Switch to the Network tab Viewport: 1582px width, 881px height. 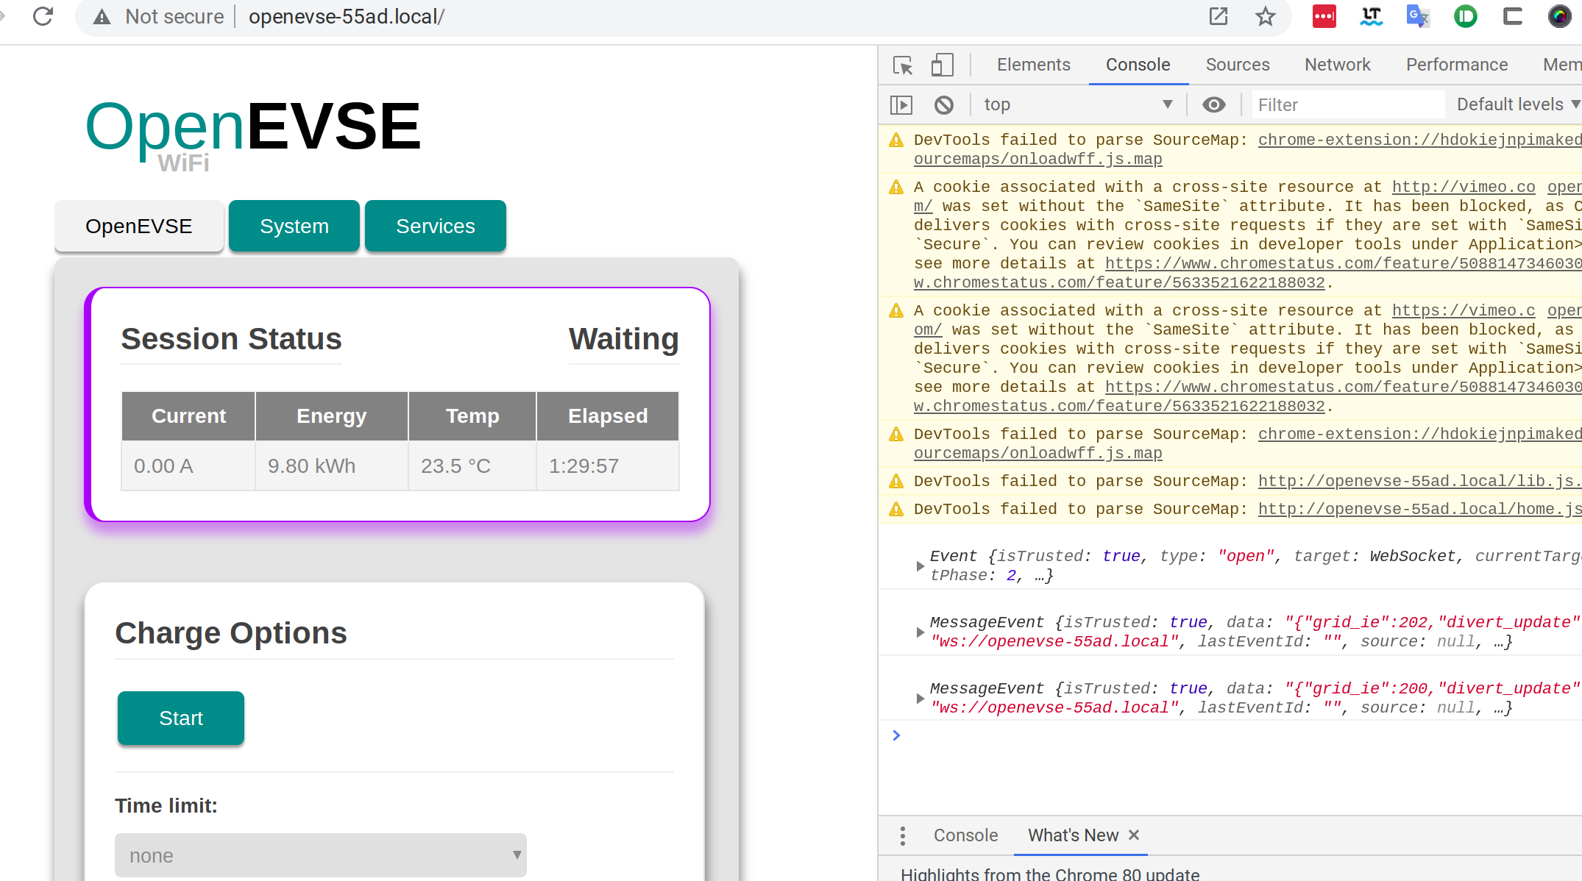point(1337,65)
